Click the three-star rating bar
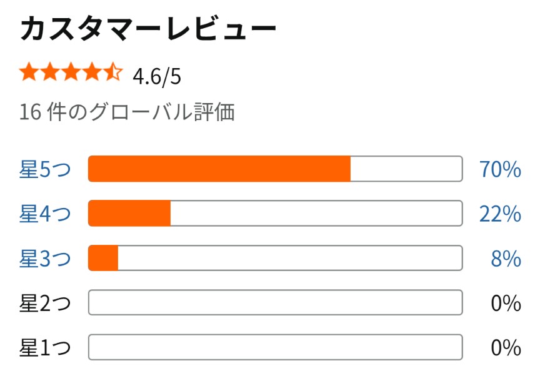540x381 pixels. [275, 258]
